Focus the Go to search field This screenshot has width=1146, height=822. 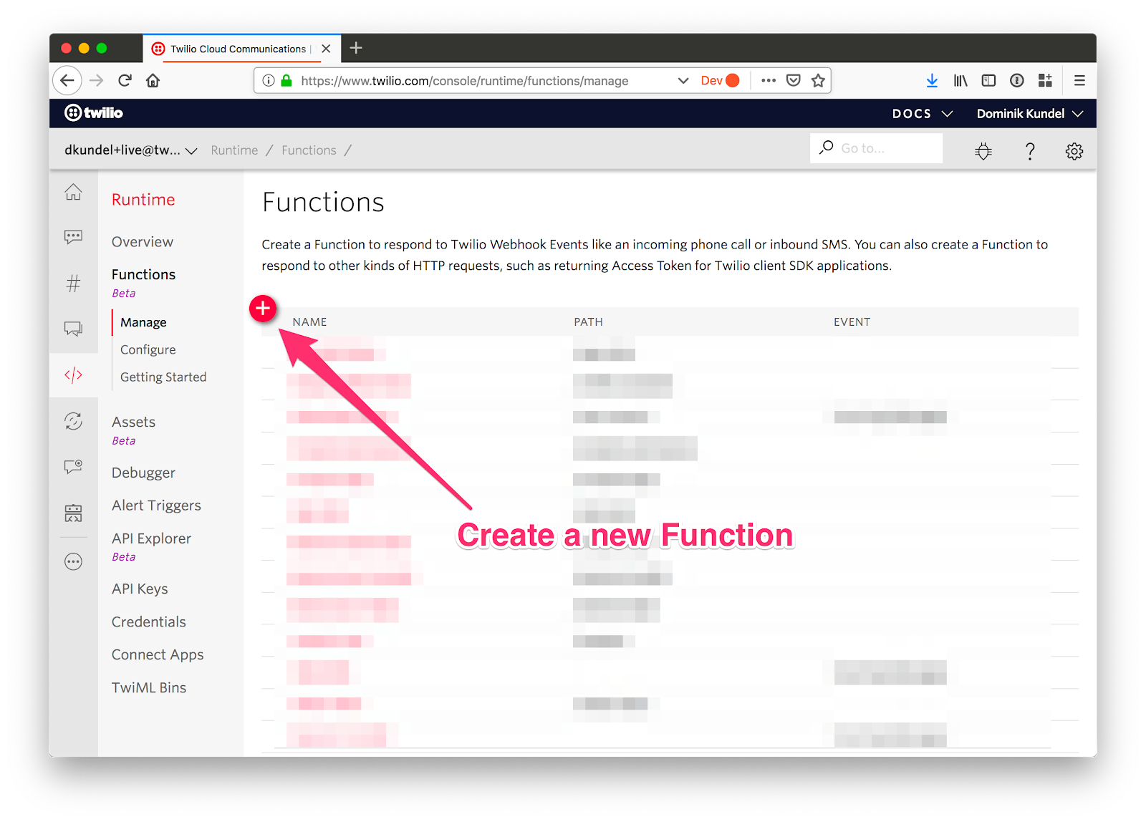(x=876, y=148)
